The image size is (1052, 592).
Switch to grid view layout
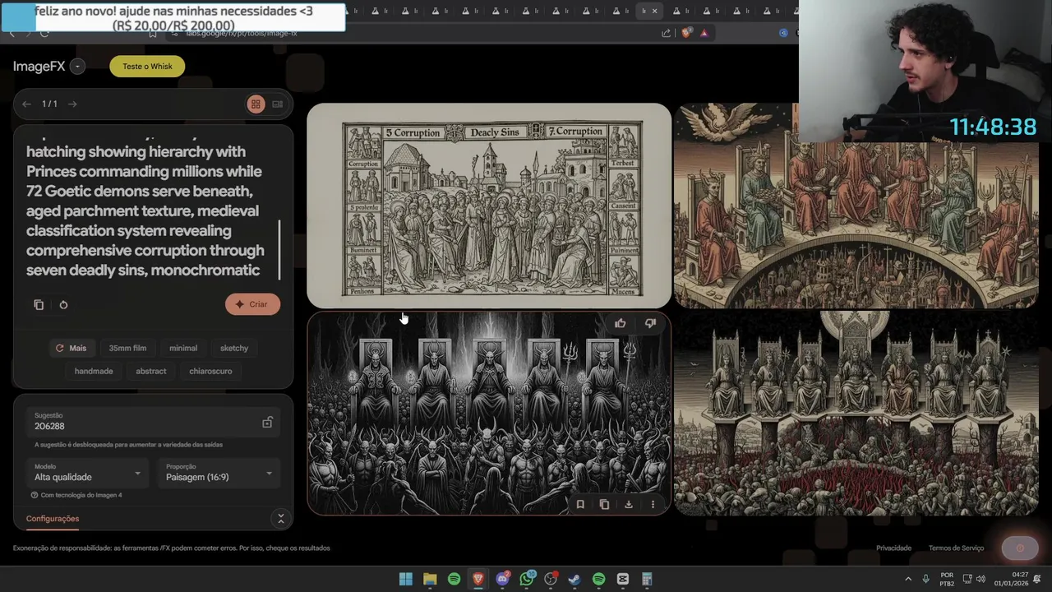tap(256, 104)
